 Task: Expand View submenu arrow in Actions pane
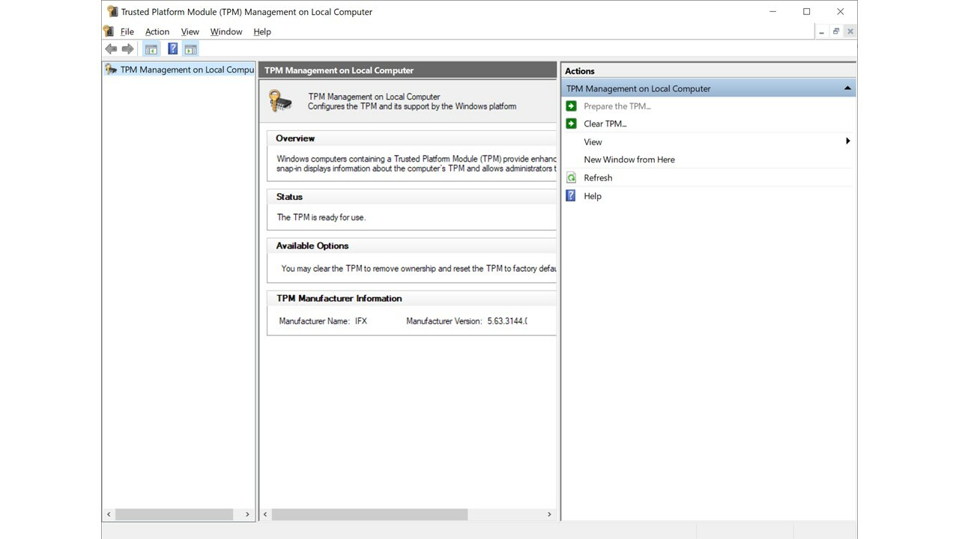(x=848, y=141)
